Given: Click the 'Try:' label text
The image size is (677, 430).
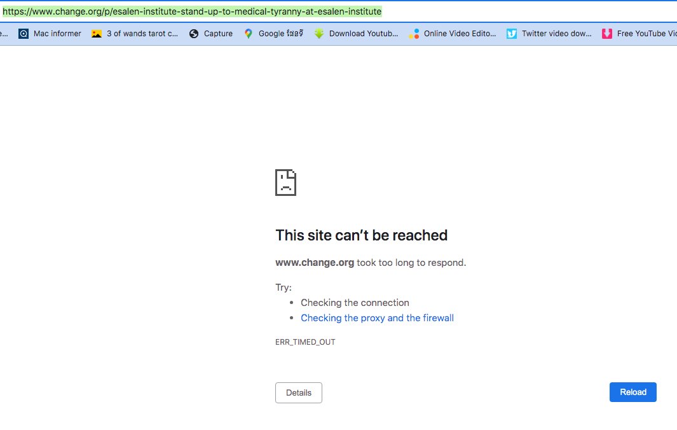Looking at the screenshot, I should pos(284,288).
